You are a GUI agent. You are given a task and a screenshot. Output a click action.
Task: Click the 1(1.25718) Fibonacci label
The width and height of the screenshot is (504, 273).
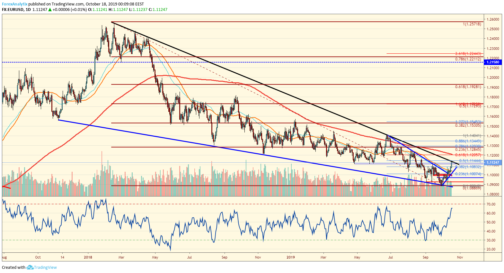coord(472,24)
